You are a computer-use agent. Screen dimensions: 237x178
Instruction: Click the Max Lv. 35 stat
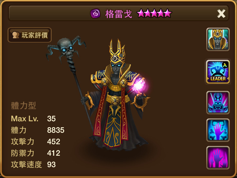[33, 119]
